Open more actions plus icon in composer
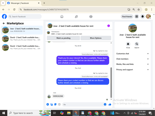 (x=48, y=104)
